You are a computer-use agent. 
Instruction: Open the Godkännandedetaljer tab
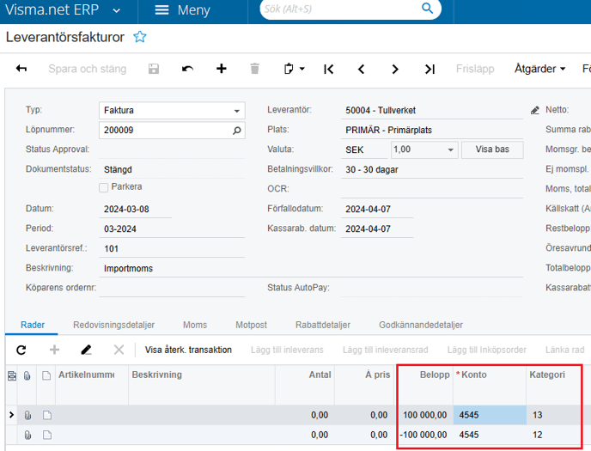pos(421,325)
